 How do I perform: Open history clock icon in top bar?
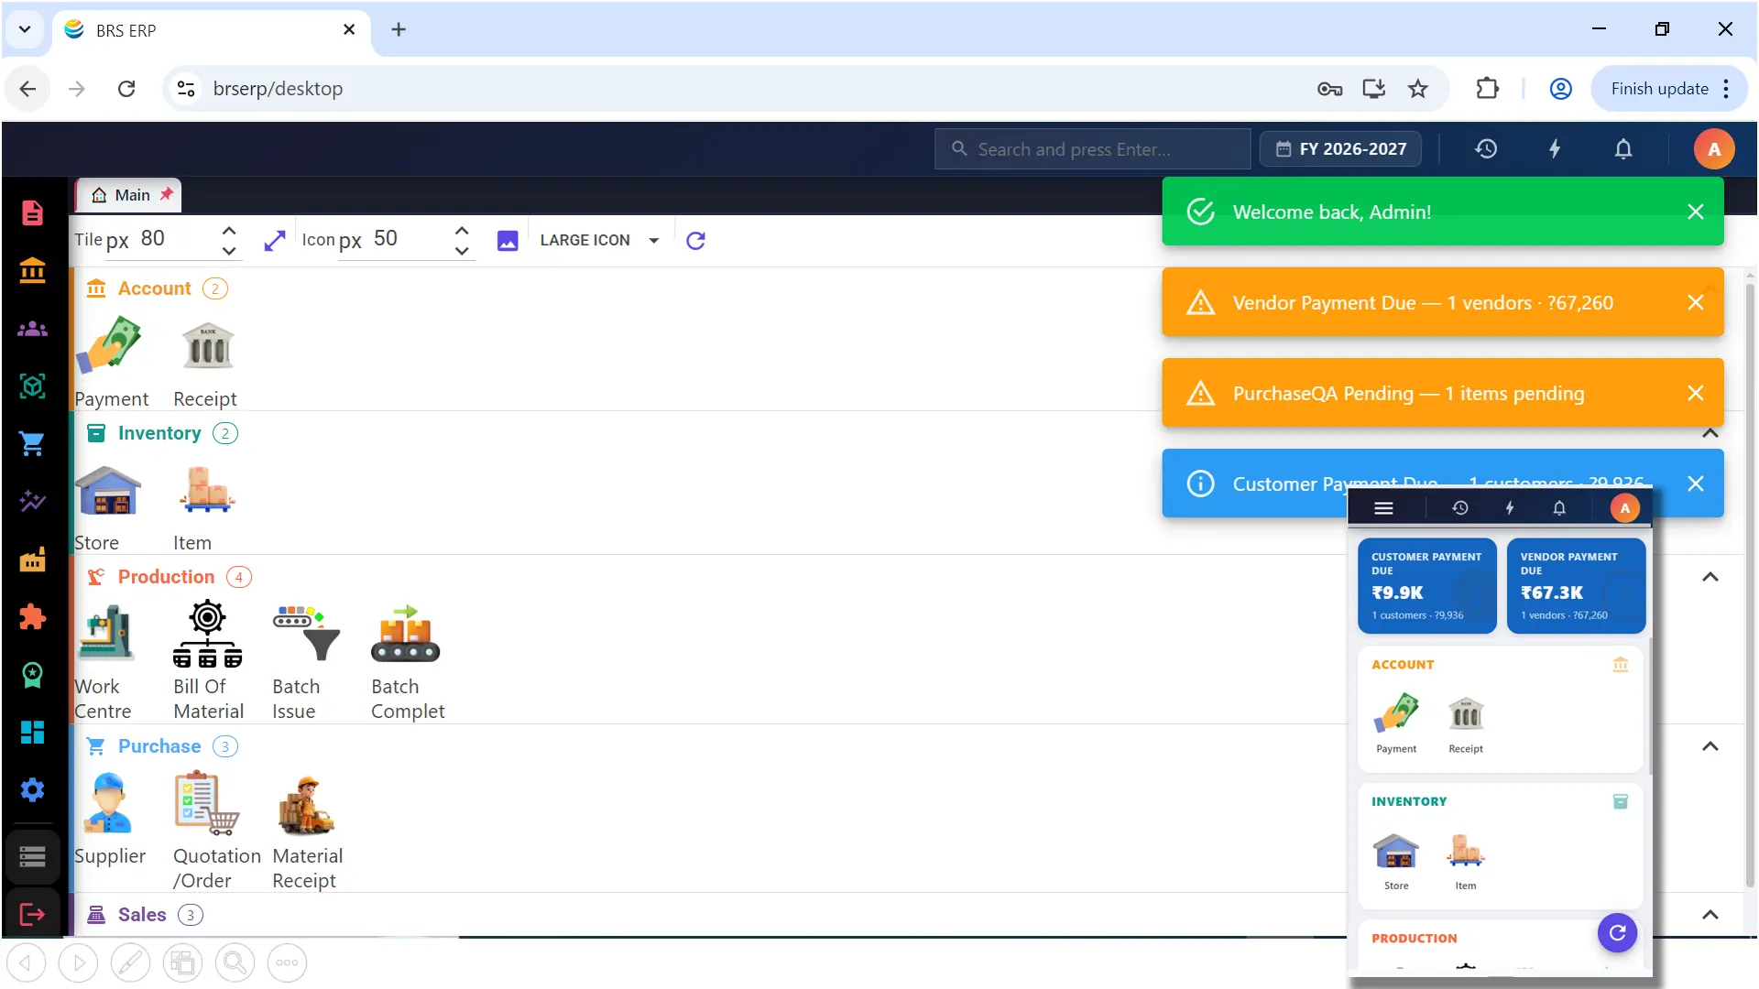[1486, 148]
